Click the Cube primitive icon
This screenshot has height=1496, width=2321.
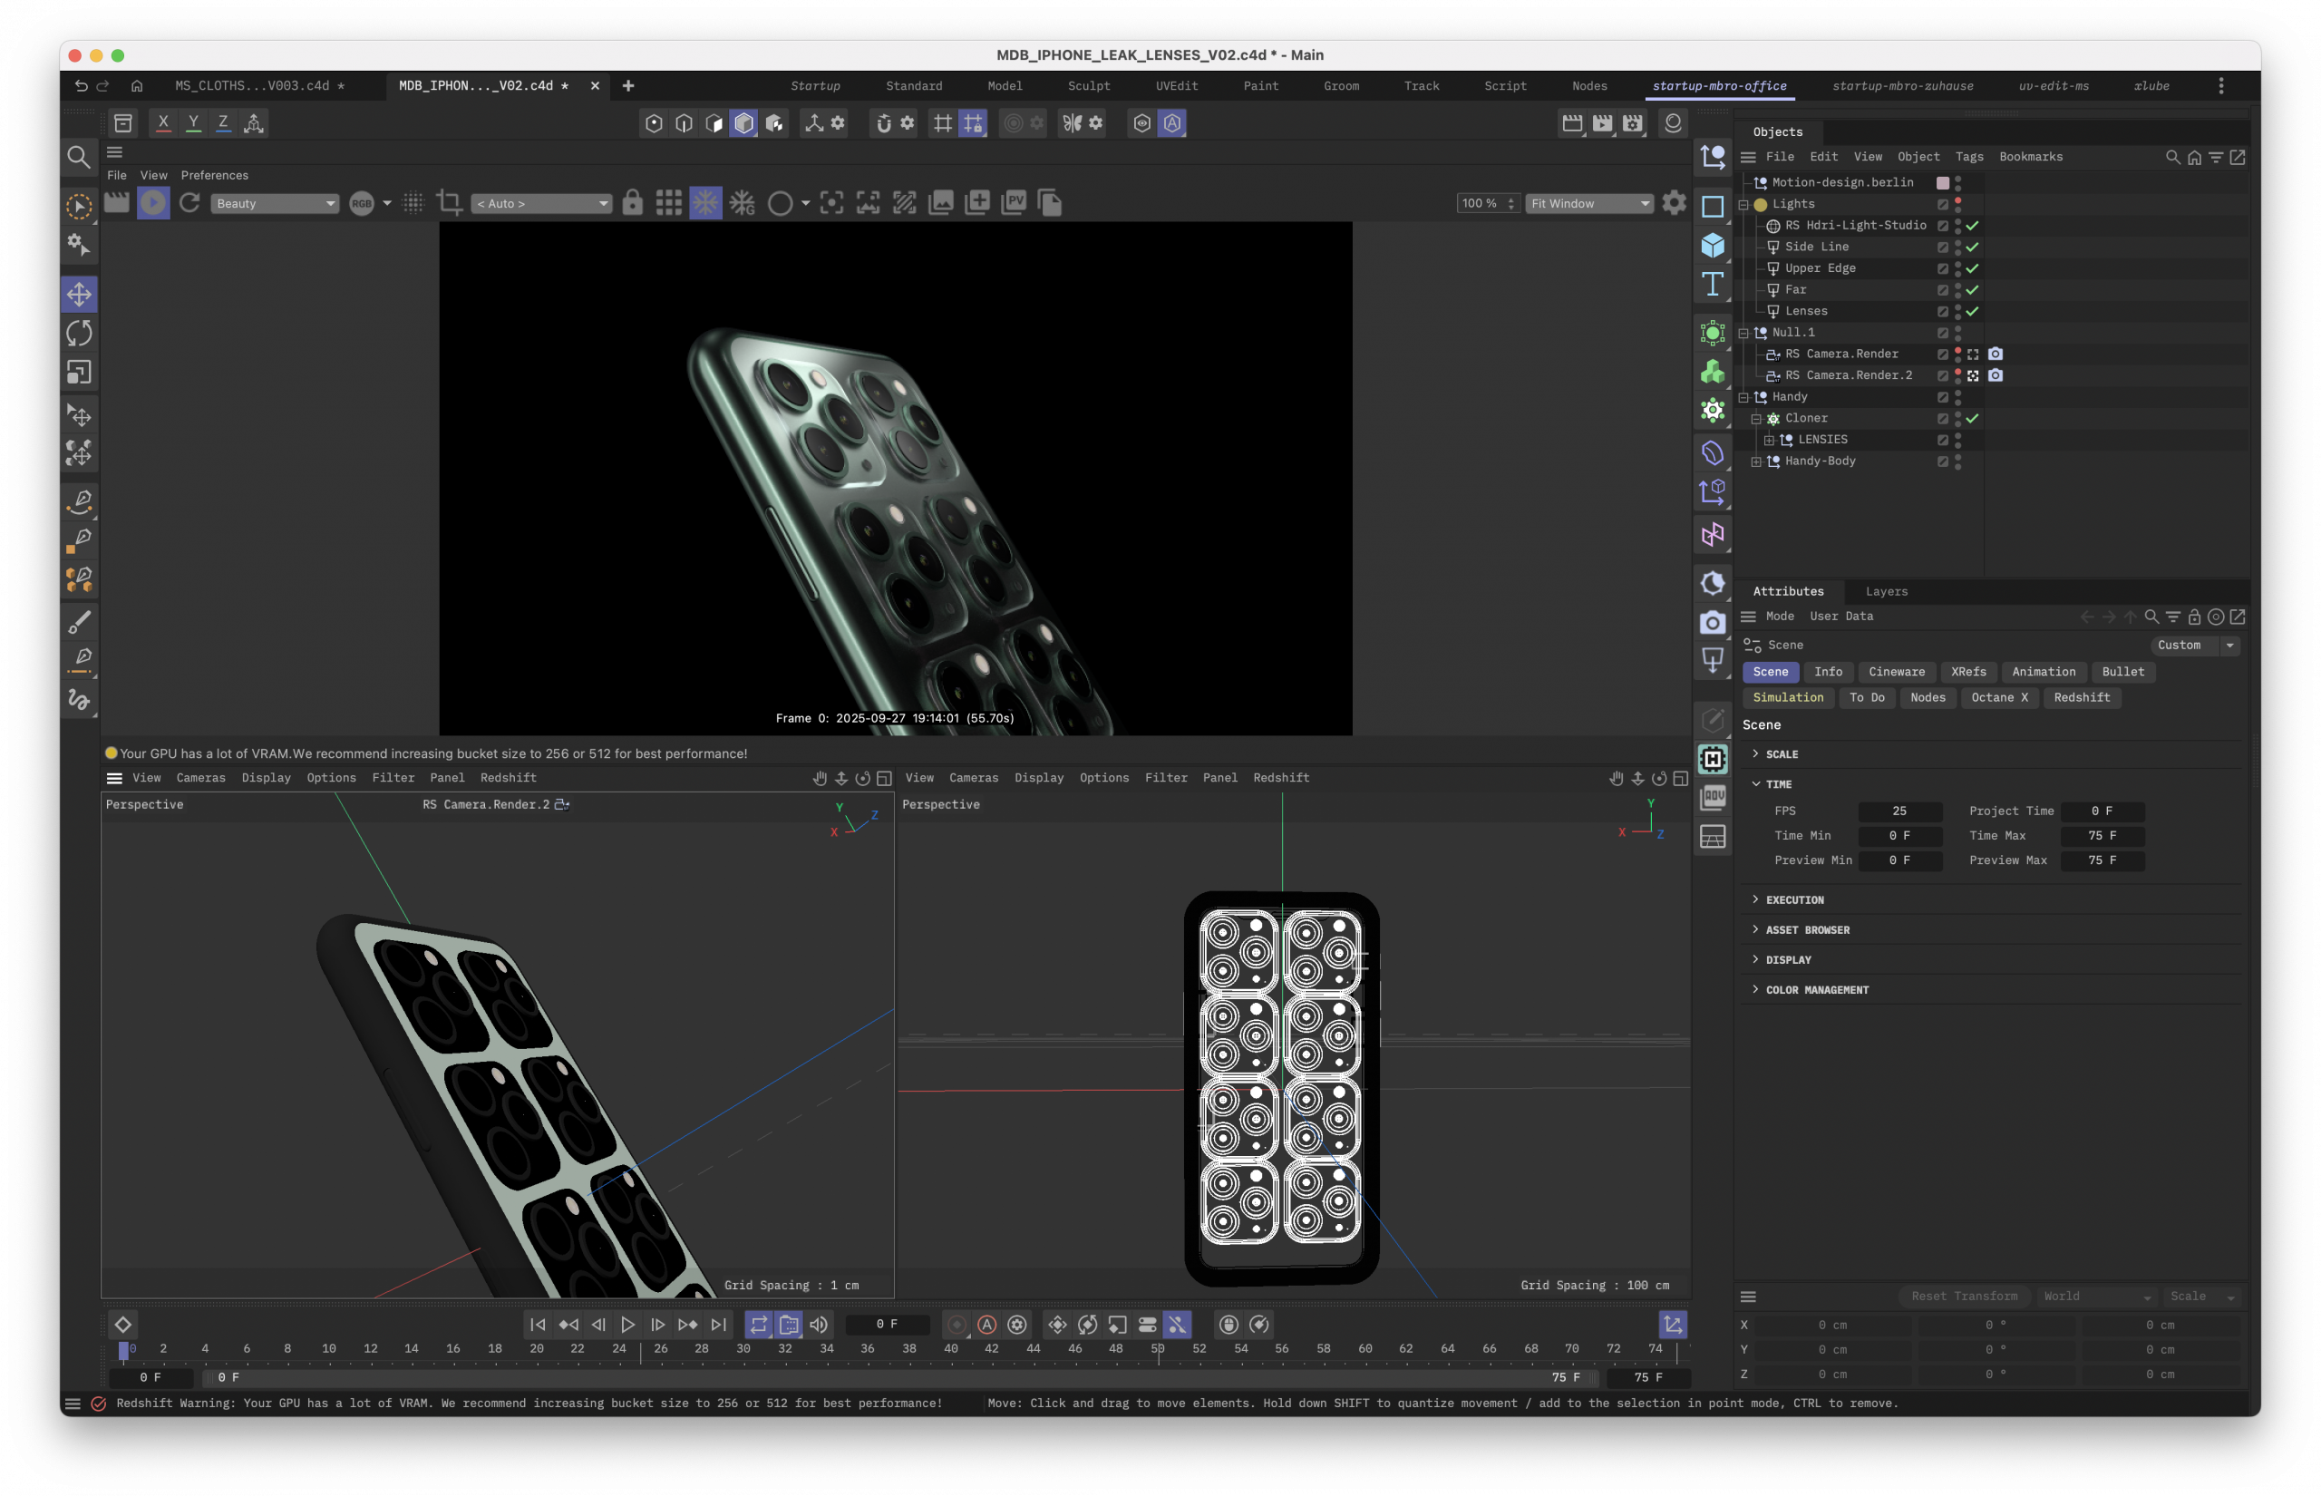pyautogui.click(x=1712, y=245)
